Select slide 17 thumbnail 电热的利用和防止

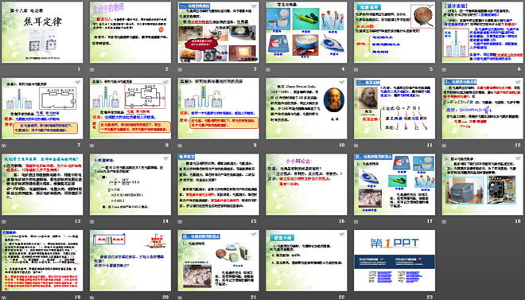click(395, 184)
